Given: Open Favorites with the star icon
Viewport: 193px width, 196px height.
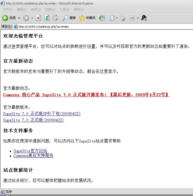Looking at the screenshot, I should click(82, 18).
